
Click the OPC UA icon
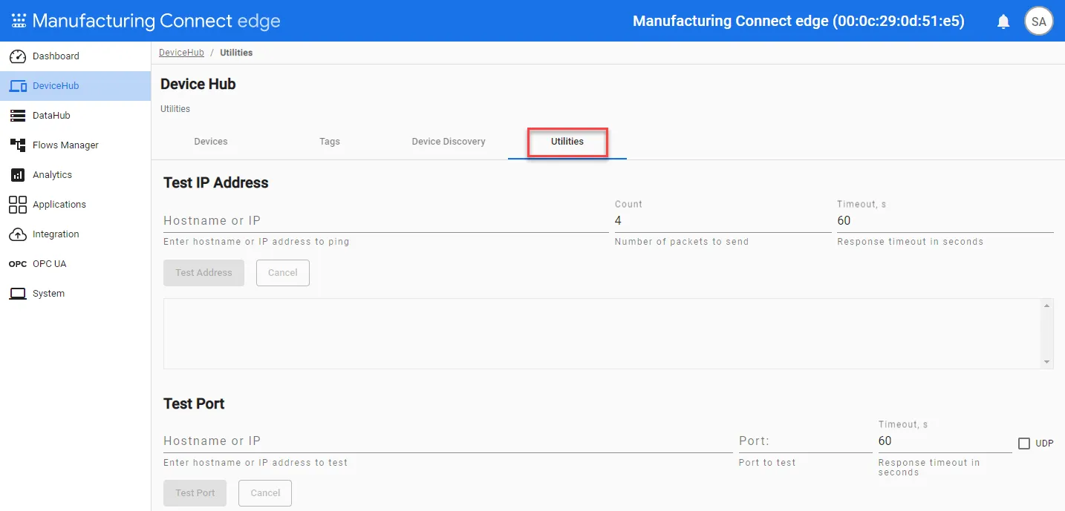pyautogui.click(x=18, y=264)
